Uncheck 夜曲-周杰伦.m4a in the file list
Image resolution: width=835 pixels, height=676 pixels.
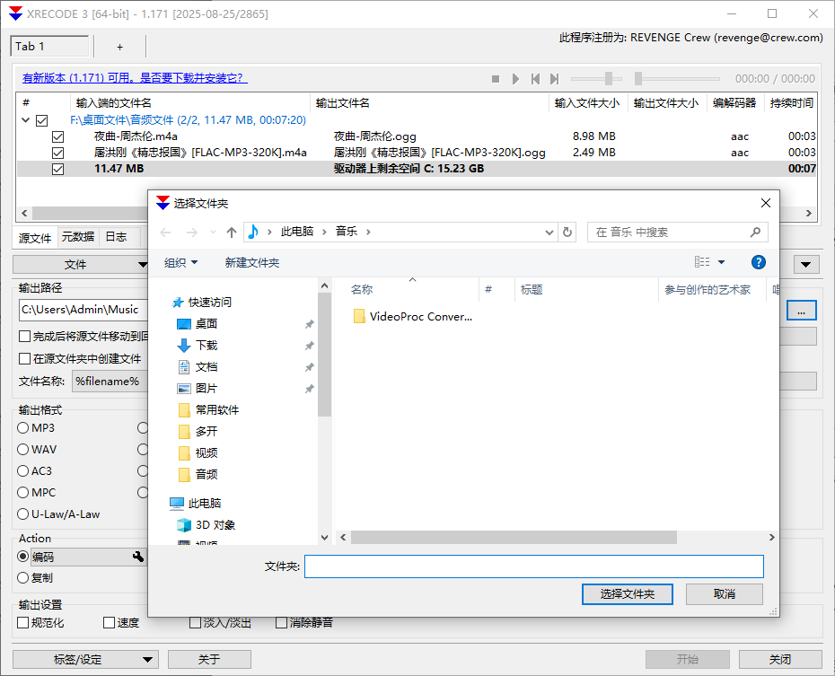click(x=57, y=136)
